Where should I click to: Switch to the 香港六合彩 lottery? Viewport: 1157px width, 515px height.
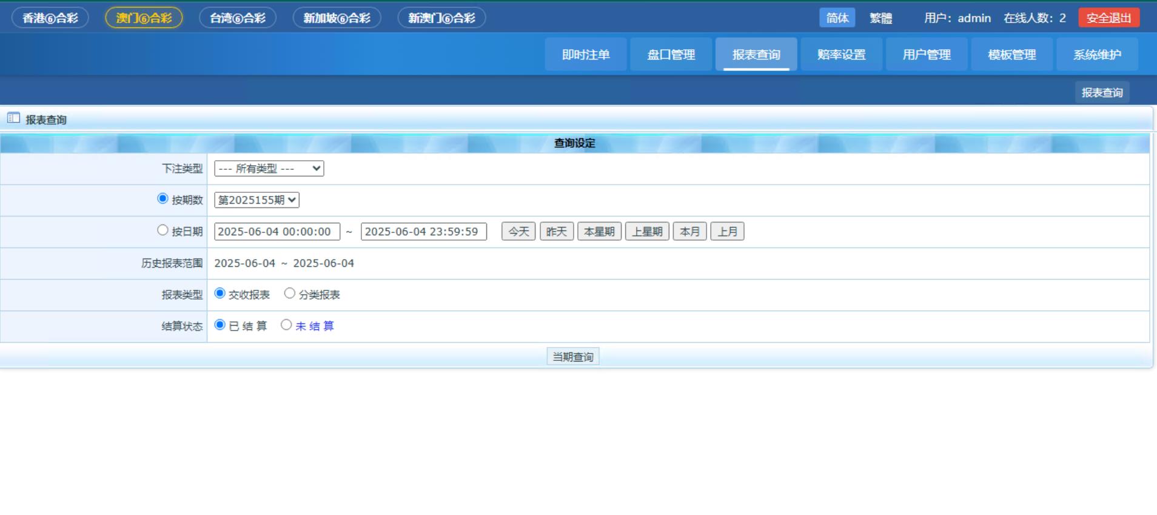pyautogui.click(x=50, y=18)
